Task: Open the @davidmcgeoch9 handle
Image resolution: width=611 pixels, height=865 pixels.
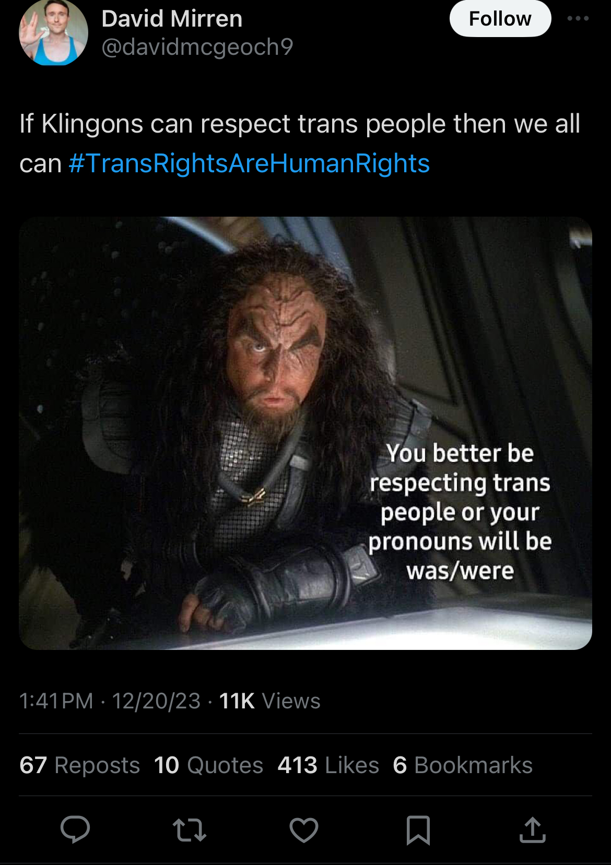Action: (197, 47)
